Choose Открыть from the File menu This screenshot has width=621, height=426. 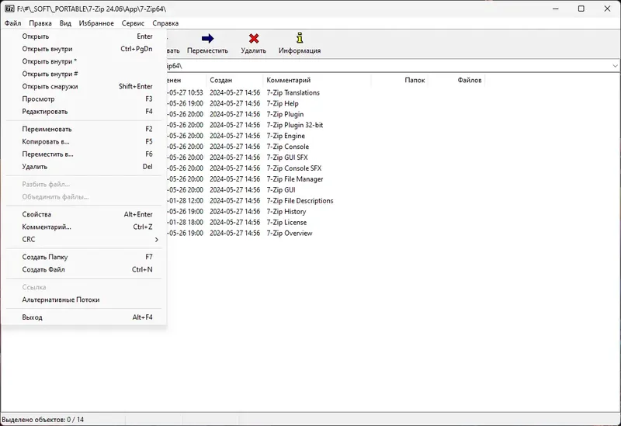click(x=84, y=36)
